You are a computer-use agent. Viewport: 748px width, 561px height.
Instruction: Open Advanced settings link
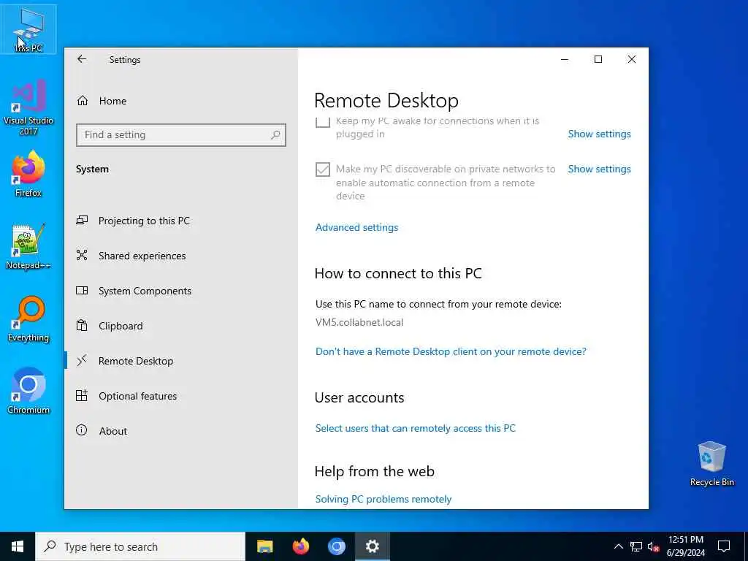click(x=356, y=228)
